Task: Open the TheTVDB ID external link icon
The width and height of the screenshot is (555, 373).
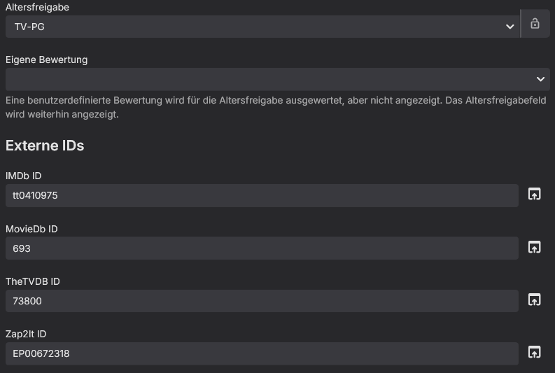Action: click(535, 300)
